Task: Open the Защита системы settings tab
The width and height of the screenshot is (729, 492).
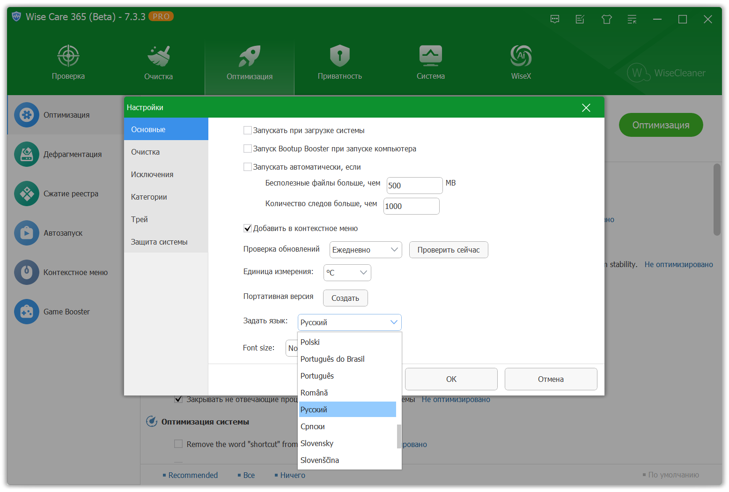Action: [159, 242]
